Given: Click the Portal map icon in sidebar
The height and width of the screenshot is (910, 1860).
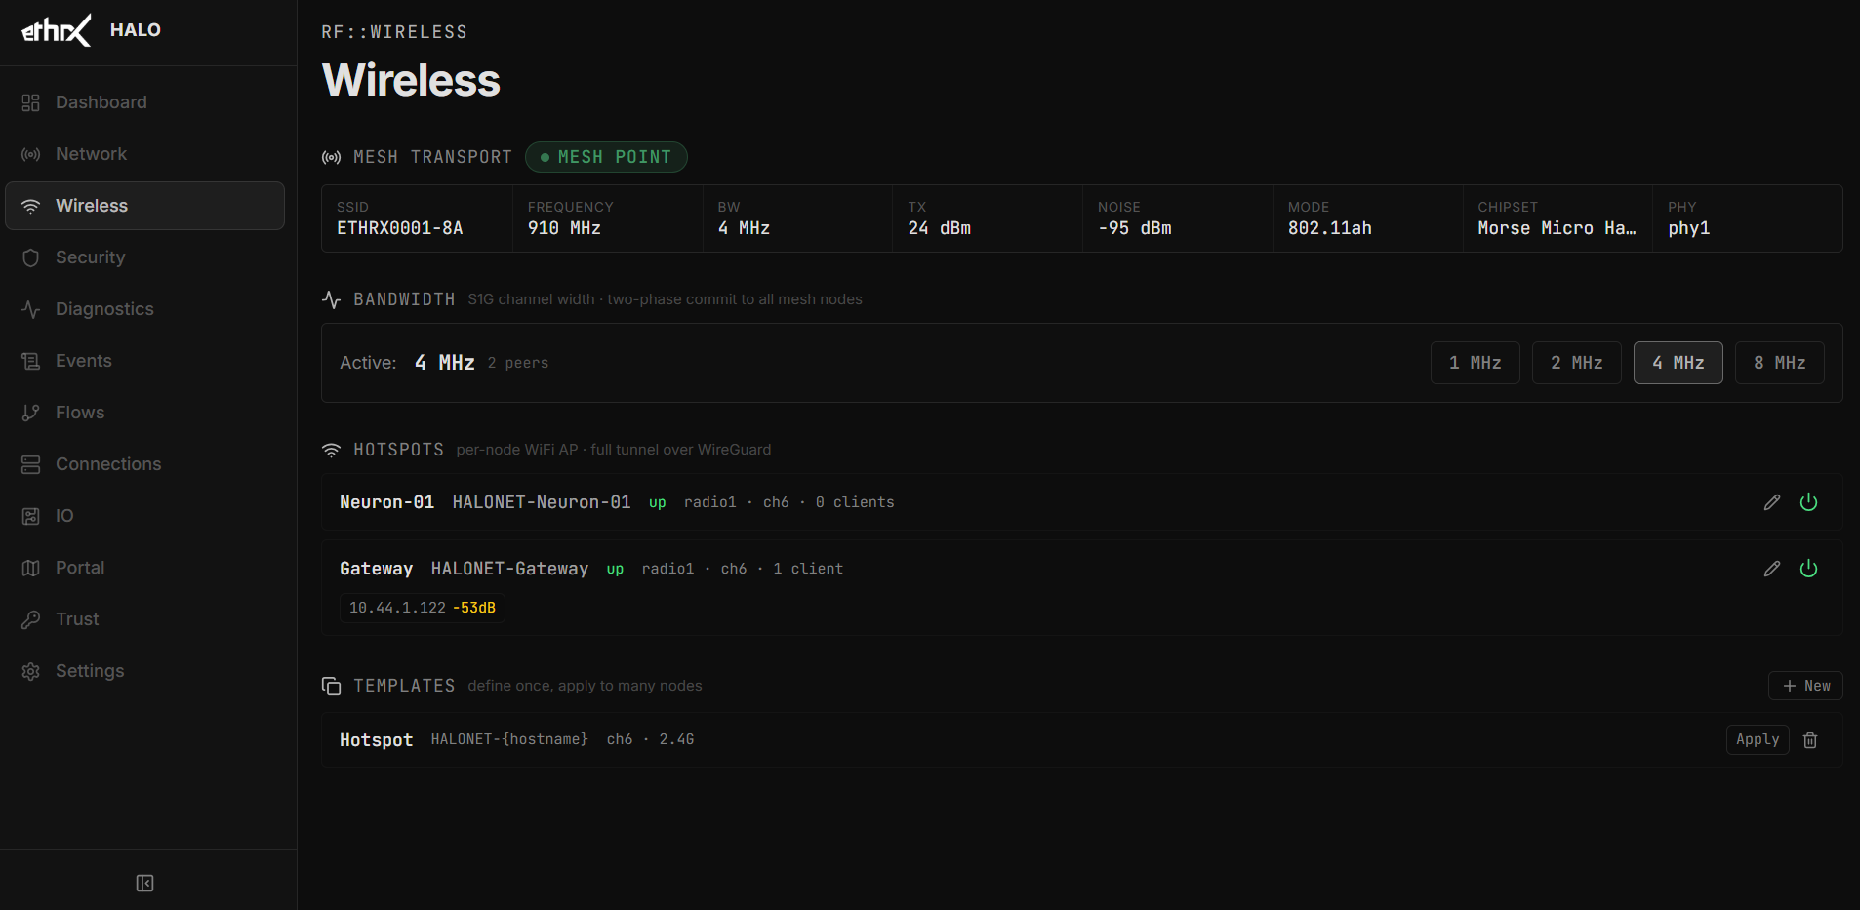Looking at the screenshot, I should pos(31,568).
